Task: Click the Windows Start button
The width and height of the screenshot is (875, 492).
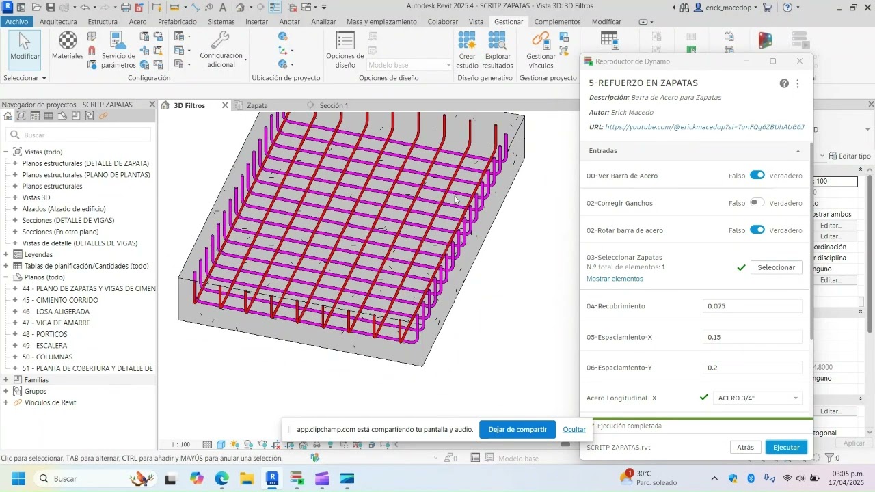Action: coord(18,478)
